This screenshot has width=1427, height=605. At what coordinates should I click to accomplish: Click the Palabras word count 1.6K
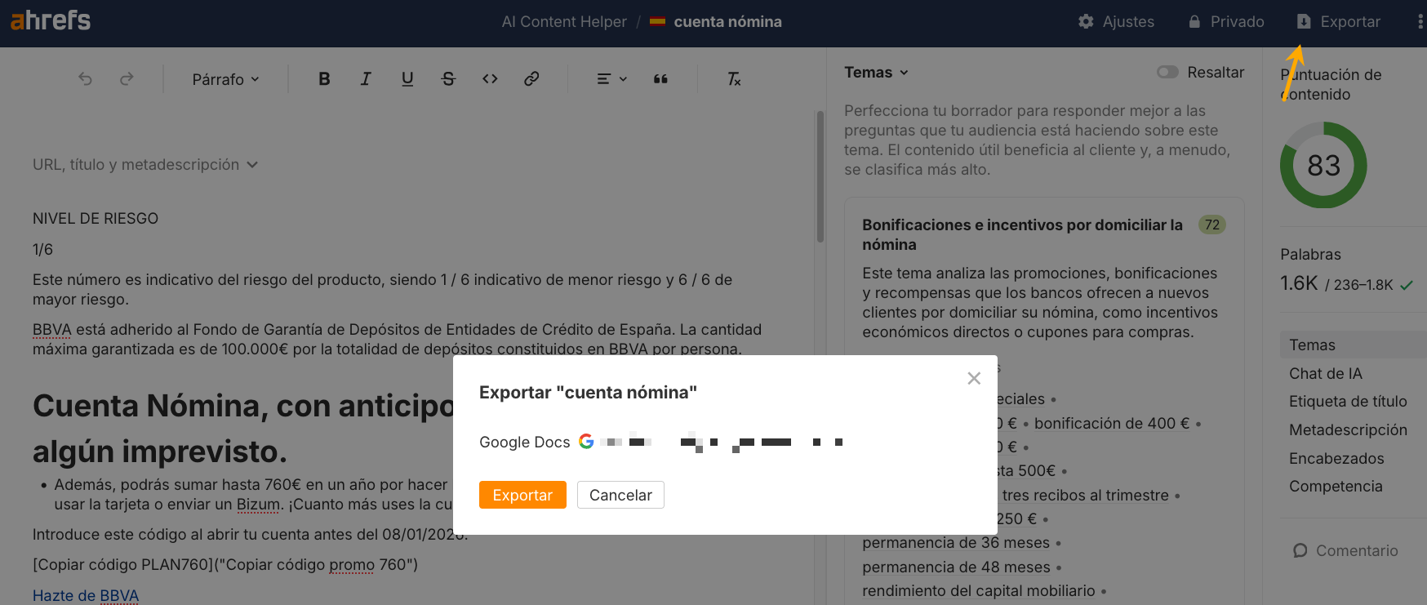point(1299,283)
